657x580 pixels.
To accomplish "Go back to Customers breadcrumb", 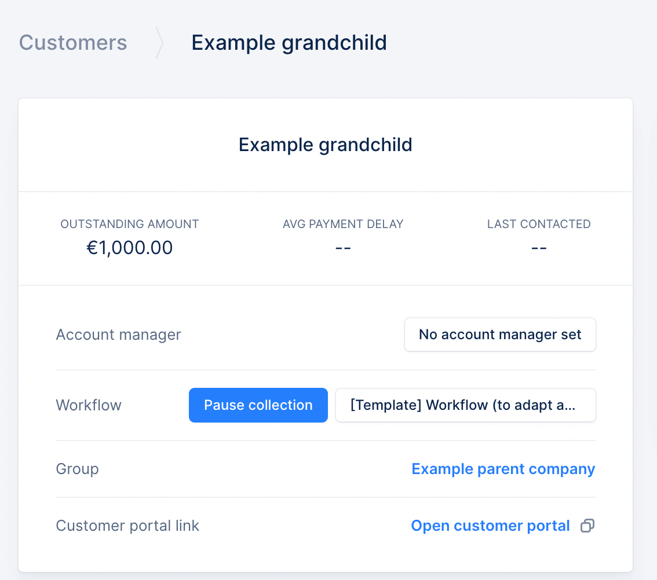I will [73, 43].
